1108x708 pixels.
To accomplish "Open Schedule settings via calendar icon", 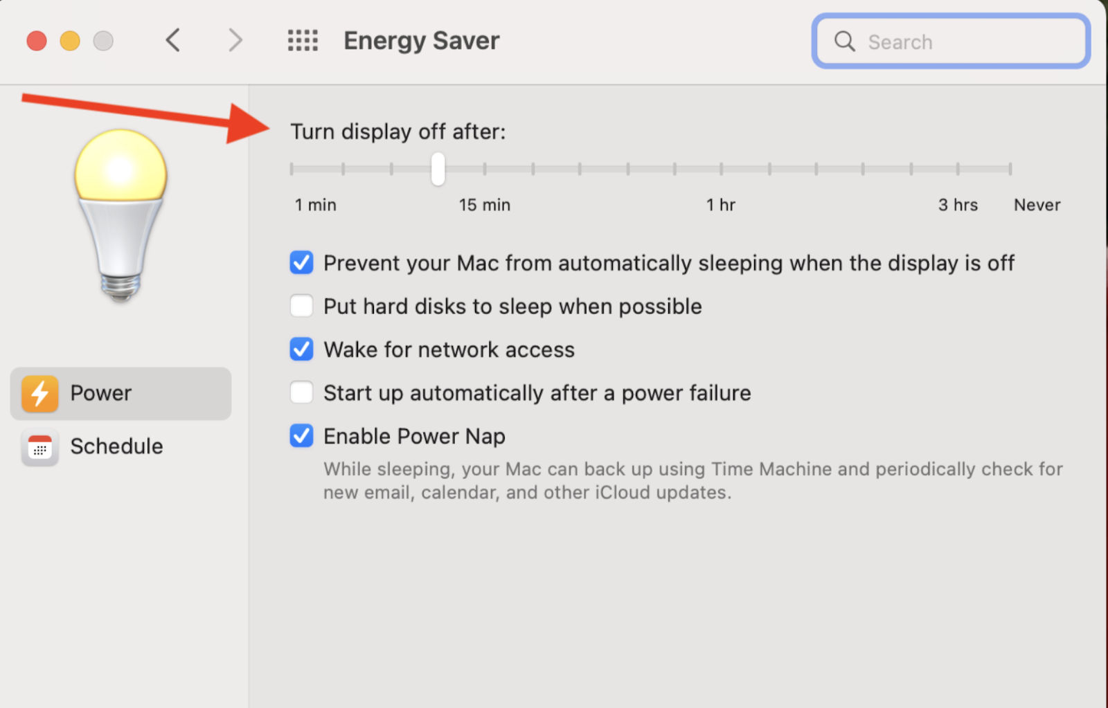I will click(x=39, y=447).
